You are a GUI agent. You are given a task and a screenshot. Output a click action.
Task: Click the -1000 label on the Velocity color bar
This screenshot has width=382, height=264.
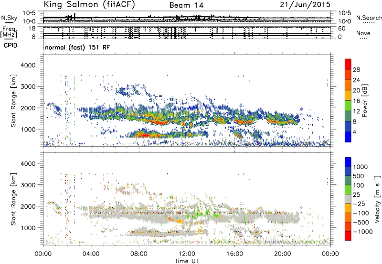click(x=362, y=232)
